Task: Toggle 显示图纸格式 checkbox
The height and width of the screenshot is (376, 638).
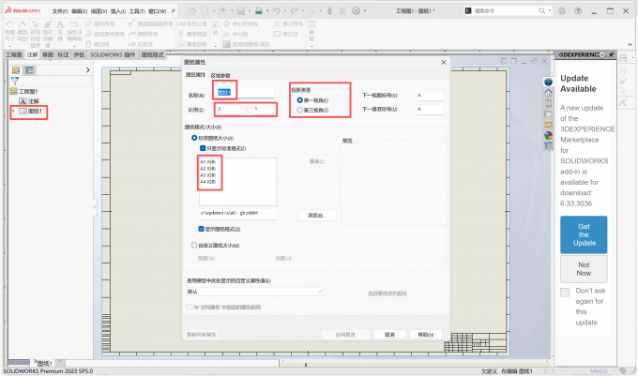Action: [202, 228]
